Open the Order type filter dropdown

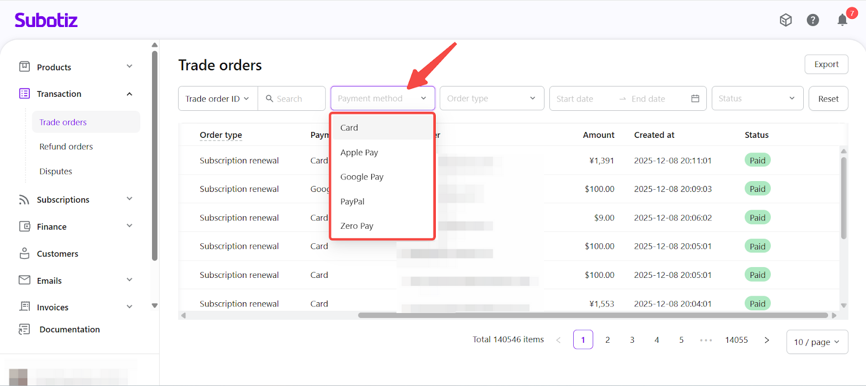(x=491, y=98)
